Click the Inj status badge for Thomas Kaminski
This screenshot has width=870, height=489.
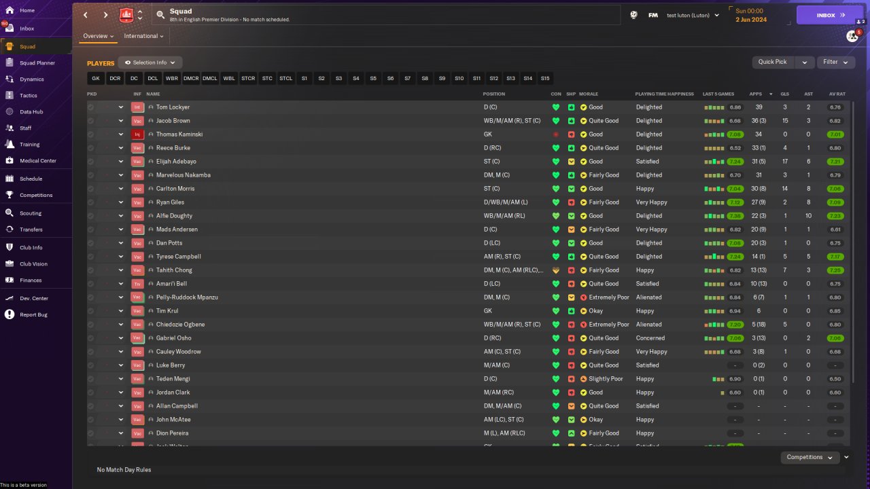(x=137, y=134)
